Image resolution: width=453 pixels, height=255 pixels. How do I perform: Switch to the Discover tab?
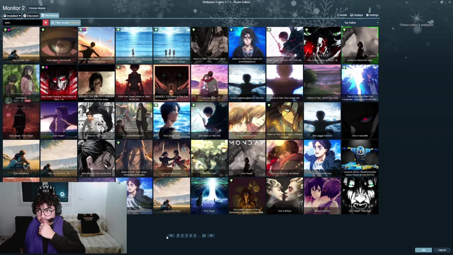tap(31, 16)
